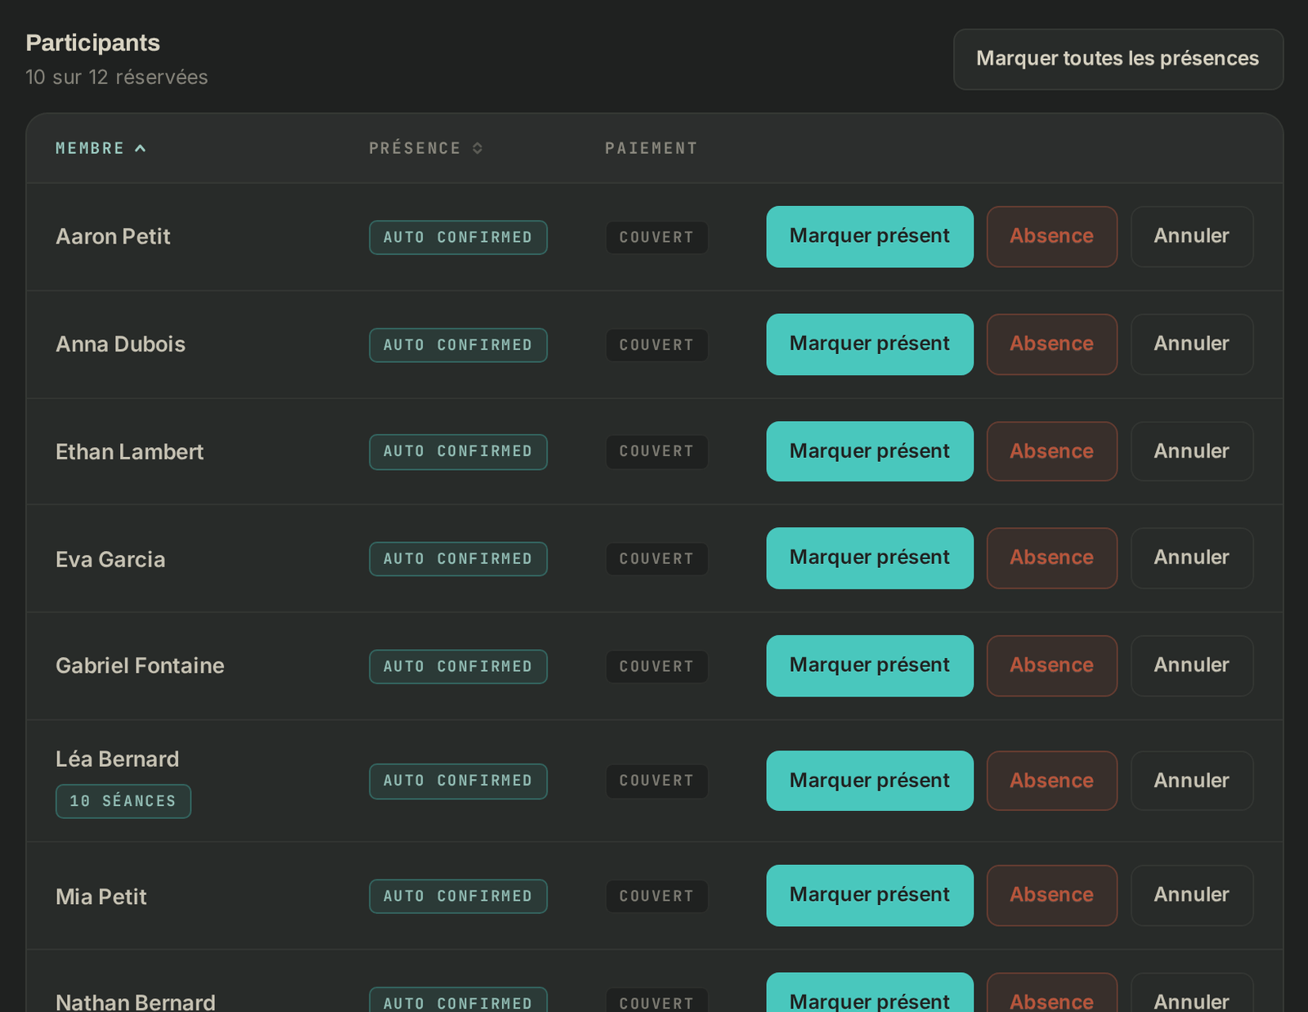Click the Aaron Petit member name
The image size is (1308, 1012).
click(x=113, y=237)
